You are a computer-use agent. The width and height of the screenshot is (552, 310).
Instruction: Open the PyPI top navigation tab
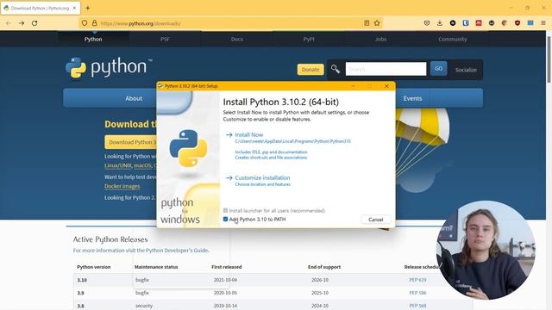point(309,39)
